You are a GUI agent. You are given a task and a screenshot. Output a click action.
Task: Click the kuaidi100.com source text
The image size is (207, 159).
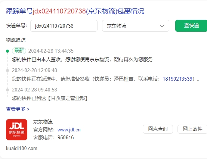[22, 149]
